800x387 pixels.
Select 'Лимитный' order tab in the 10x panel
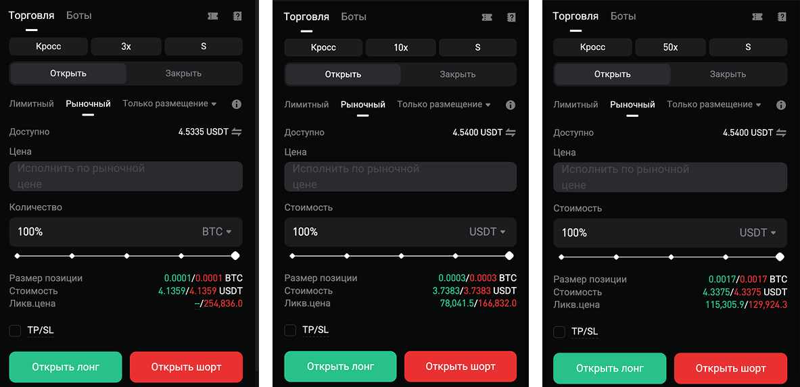point(306,105)
